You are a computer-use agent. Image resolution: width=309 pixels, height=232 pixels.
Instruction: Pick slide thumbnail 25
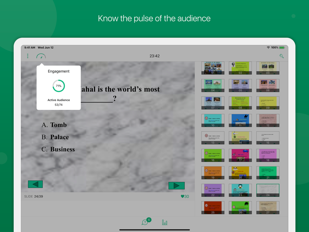coord(213,208)
